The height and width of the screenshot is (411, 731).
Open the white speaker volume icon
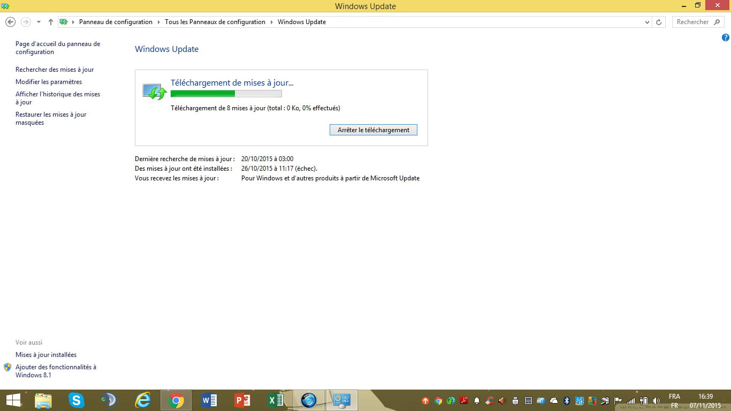click(x=657, y=401)
